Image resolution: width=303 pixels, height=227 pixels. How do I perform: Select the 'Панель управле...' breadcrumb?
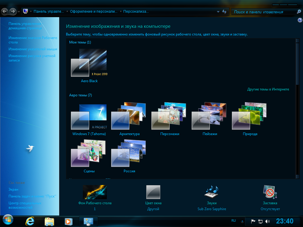(x=49, y=12)
